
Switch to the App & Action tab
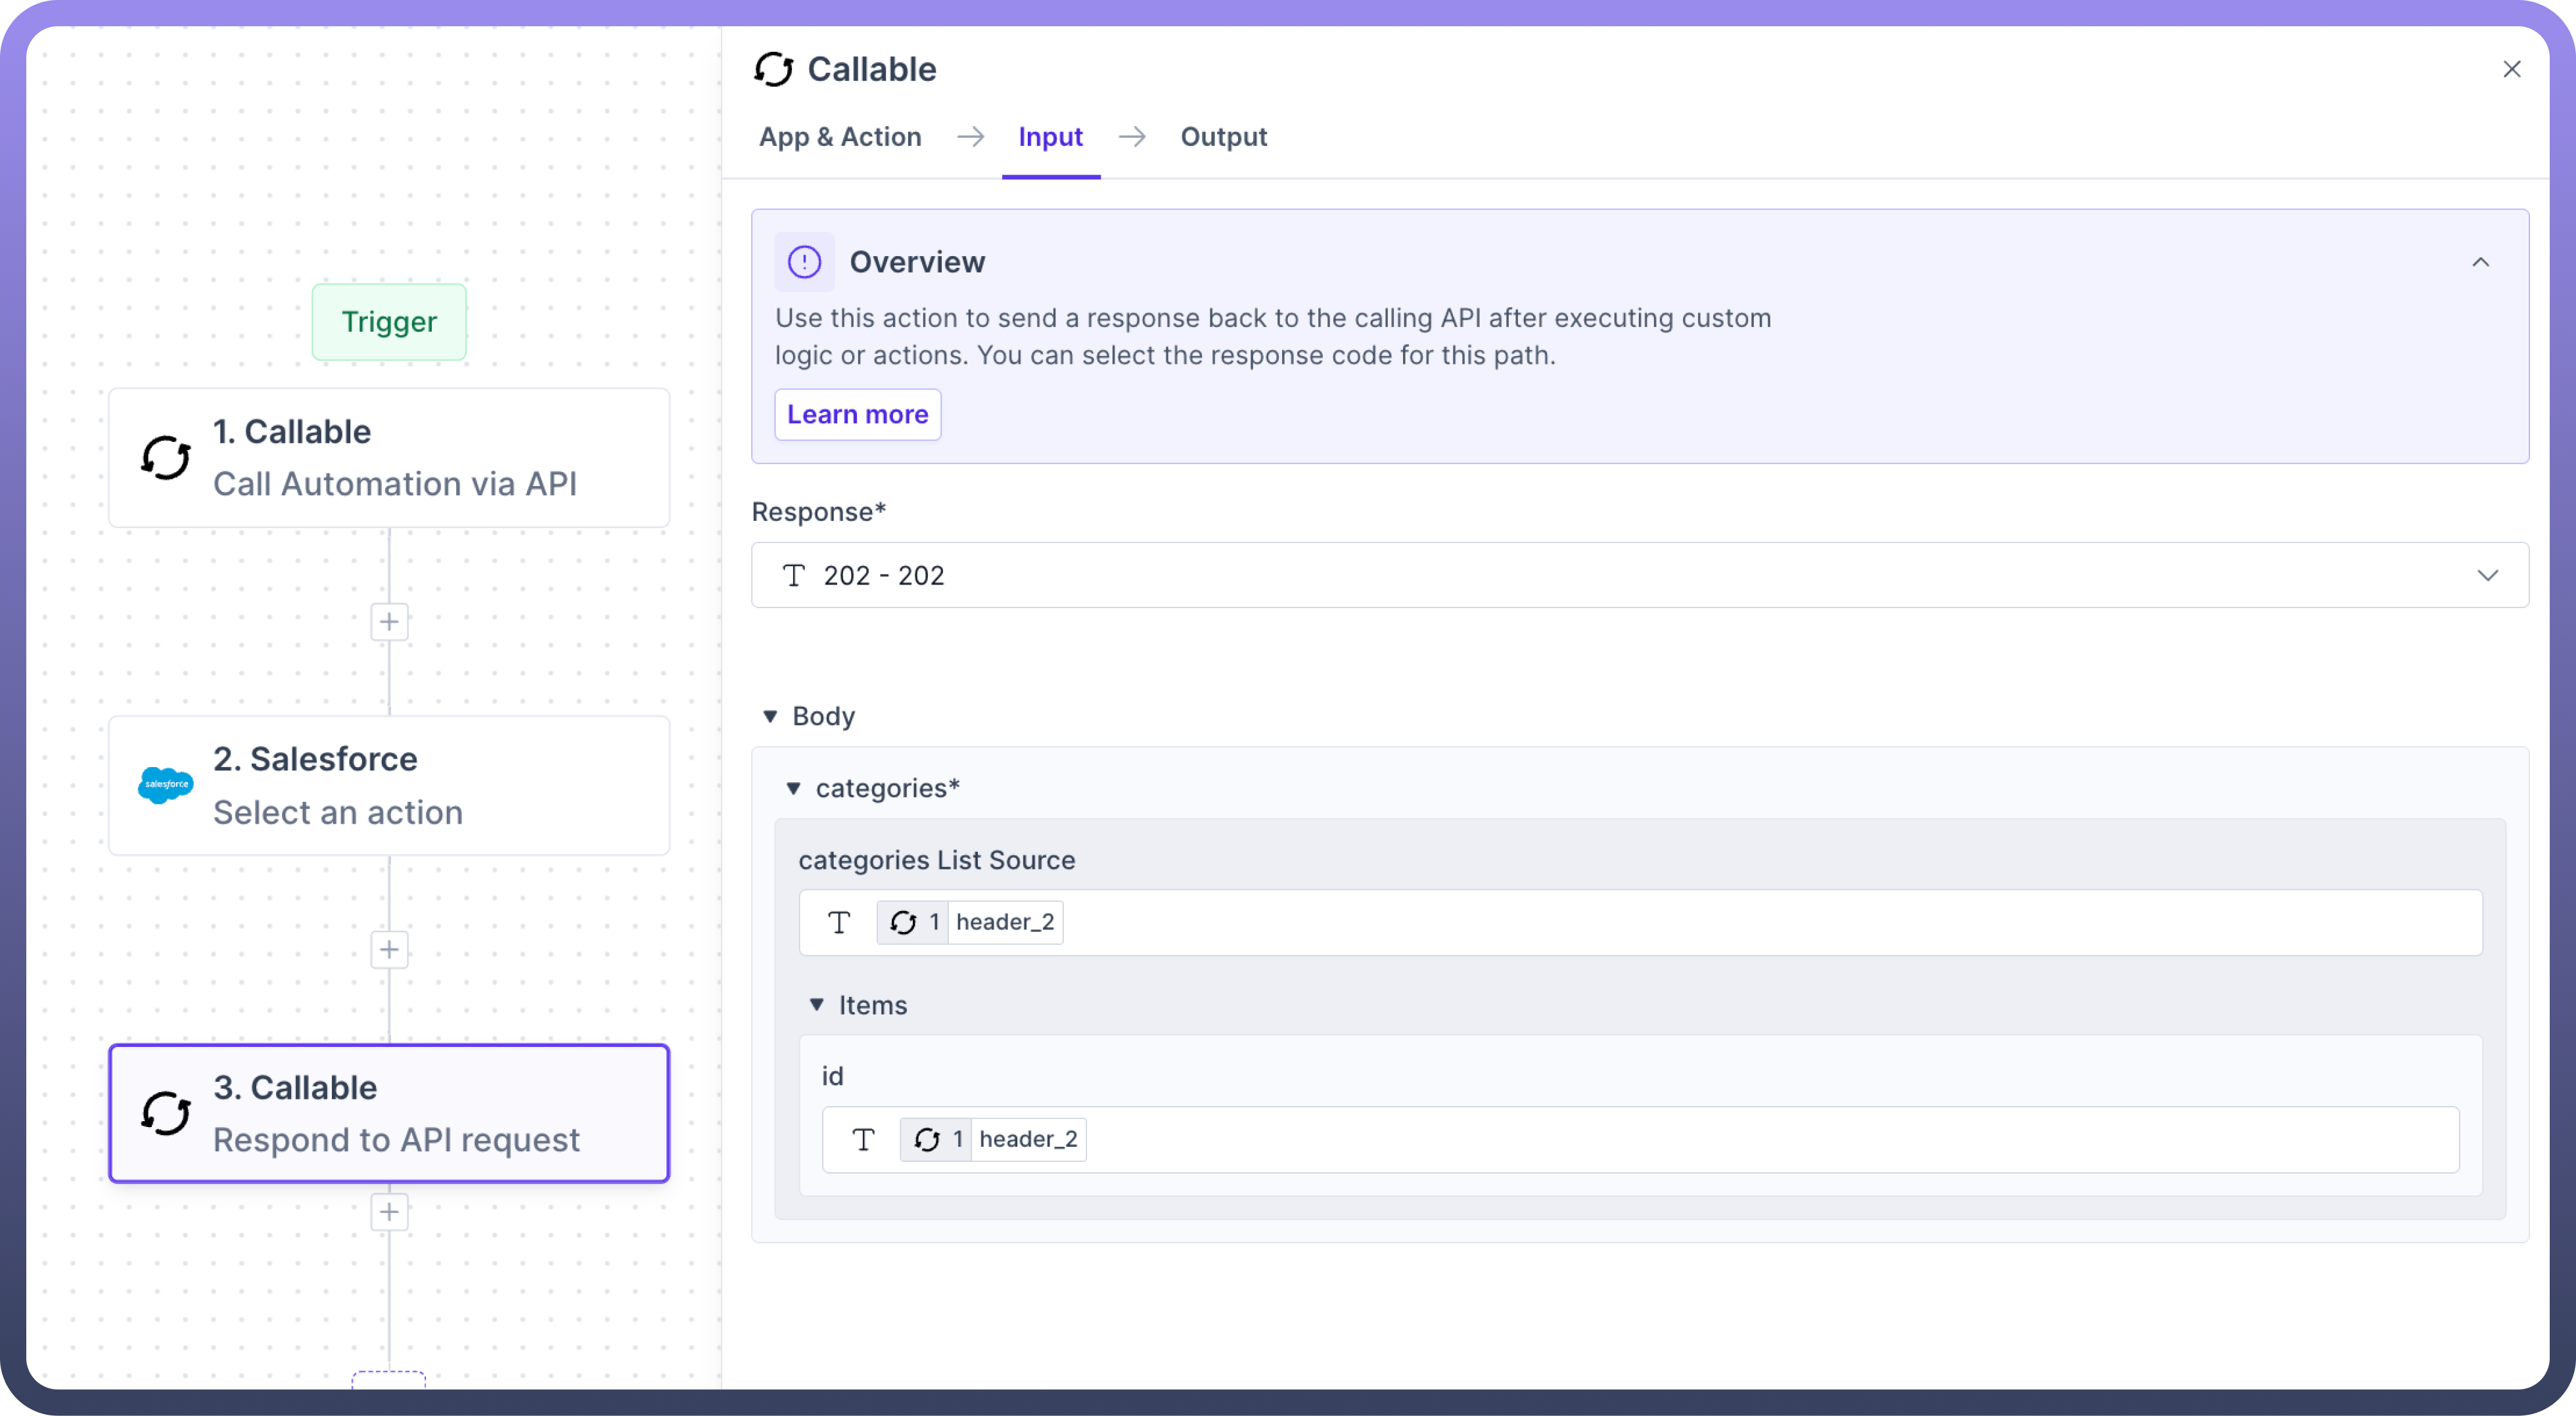coord(840,137)
